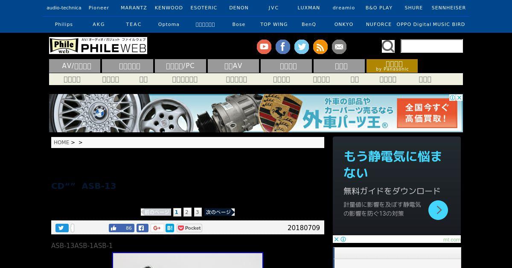Open the BenQ brand link
This screenshot has width=512, height=268.
(309, 24)
